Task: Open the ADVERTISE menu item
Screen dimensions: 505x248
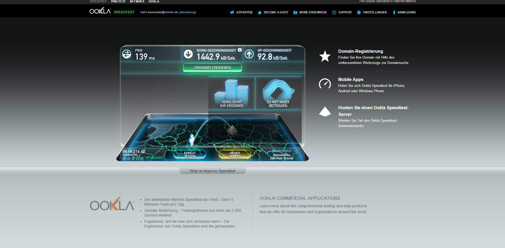Action: (x=244, y=12)
